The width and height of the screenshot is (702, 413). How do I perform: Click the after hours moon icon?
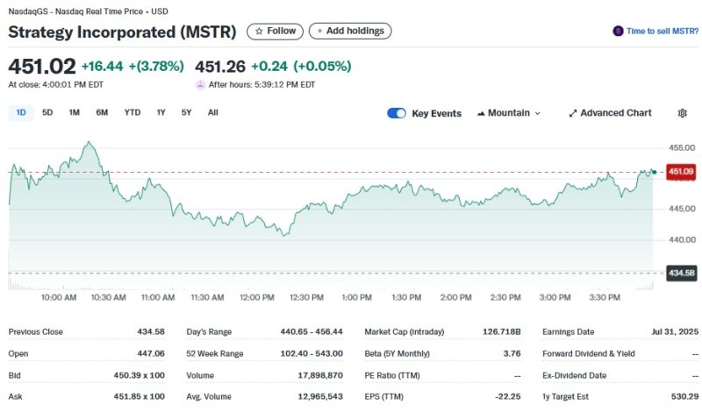coord(200,85)
